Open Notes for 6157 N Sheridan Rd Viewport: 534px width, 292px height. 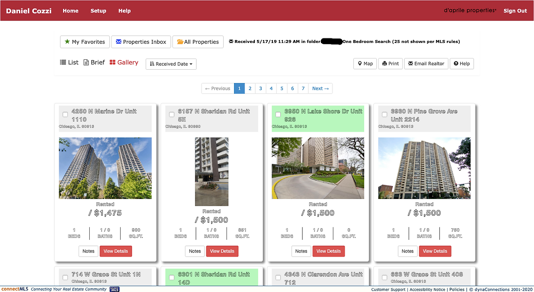(195, 251)
